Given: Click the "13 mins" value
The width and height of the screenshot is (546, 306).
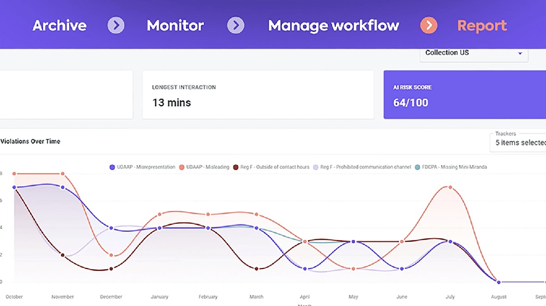Looking at the screenshot, I should click(172, 103).
